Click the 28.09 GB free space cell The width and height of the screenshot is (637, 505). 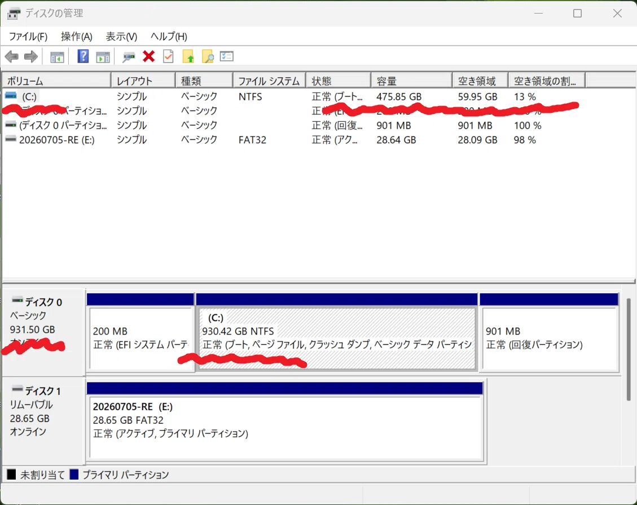[x=478, y=140]
